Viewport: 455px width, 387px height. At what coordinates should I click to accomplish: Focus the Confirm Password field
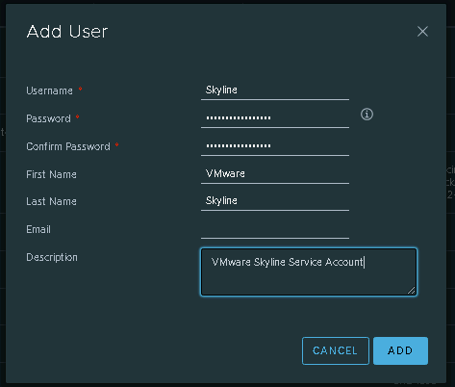tap(275, 146)
